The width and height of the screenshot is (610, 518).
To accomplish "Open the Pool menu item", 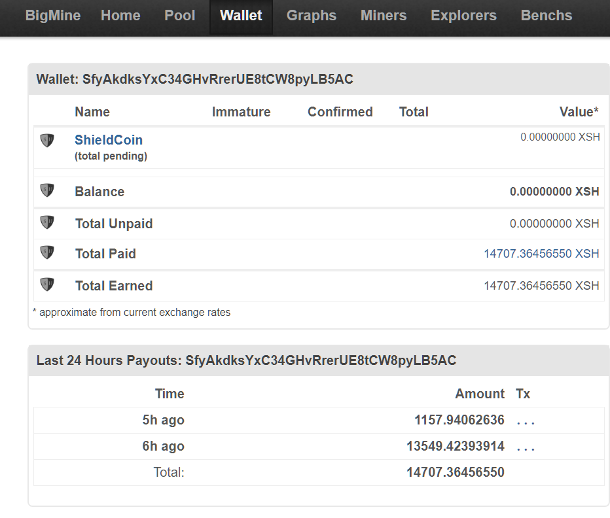I will coord(180,16).
